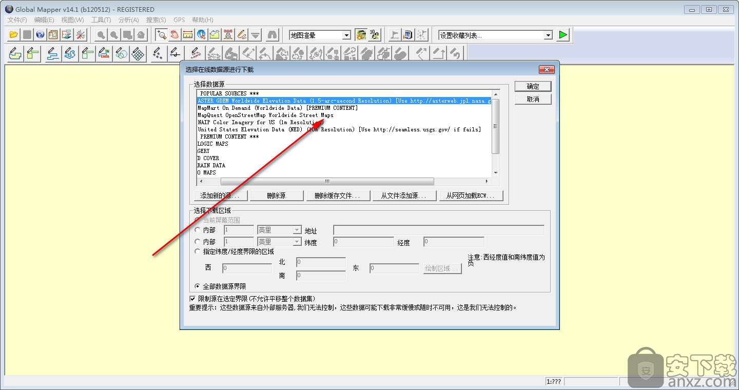The height and width of the screenshot is (390, 739).
Task: Open the 地图渲晕 shader dropdown
Action: [347, 35]
